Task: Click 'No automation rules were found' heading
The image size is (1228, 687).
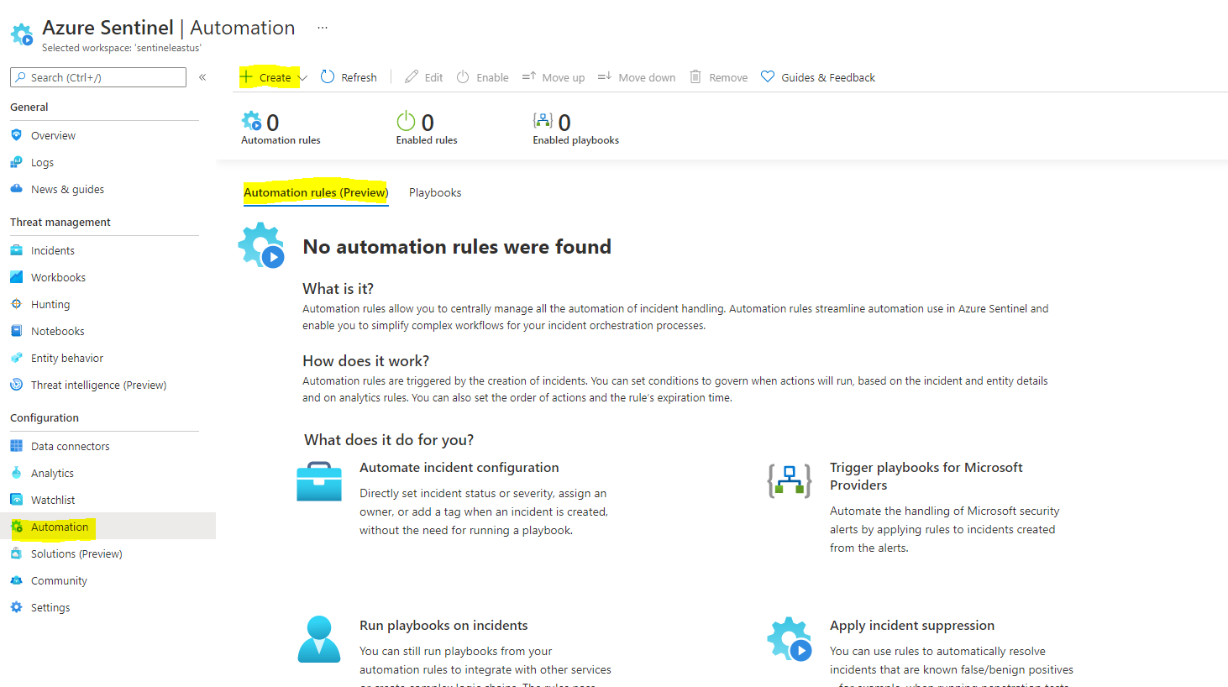Action: coord(457,247)
